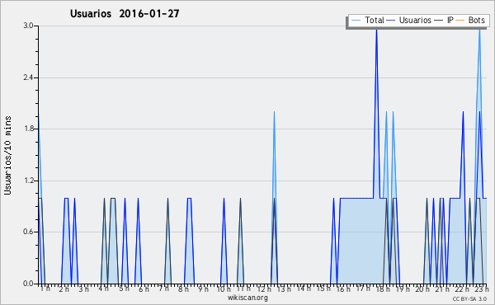Click the 4 h x-axis label

(x=104, y=289)
